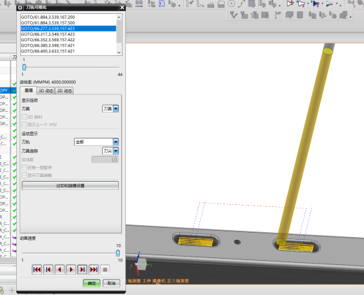Skip to end of tool path
The width and height of the screenshot is (364, 295).
(94, 270)
